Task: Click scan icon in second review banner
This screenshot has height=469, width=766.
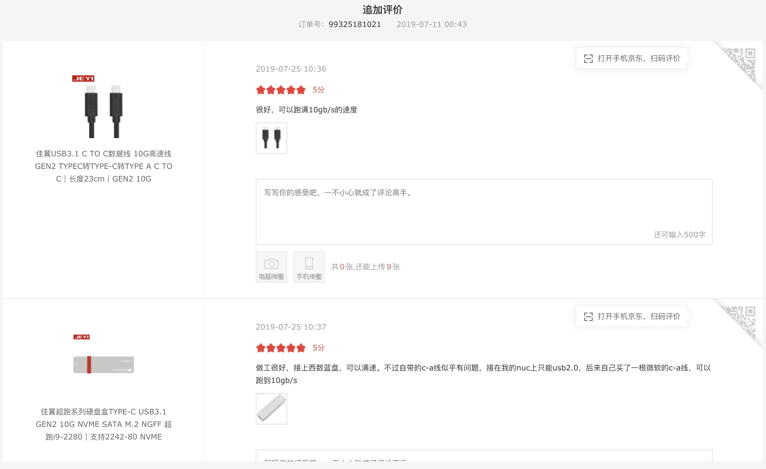Action: [588, 316]
